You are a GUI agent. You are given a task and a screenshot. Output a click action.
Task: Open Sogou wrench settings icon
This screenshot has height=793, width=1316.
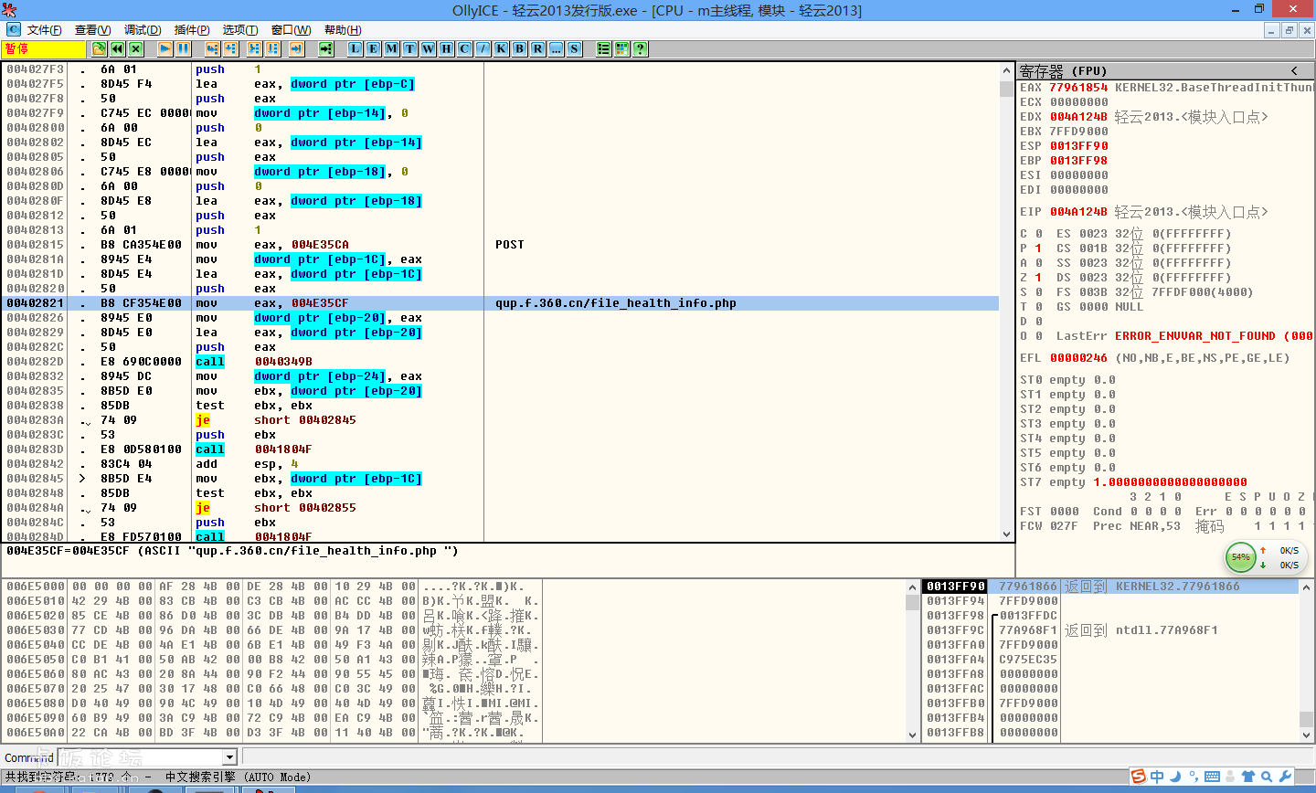coord(1285,777)
